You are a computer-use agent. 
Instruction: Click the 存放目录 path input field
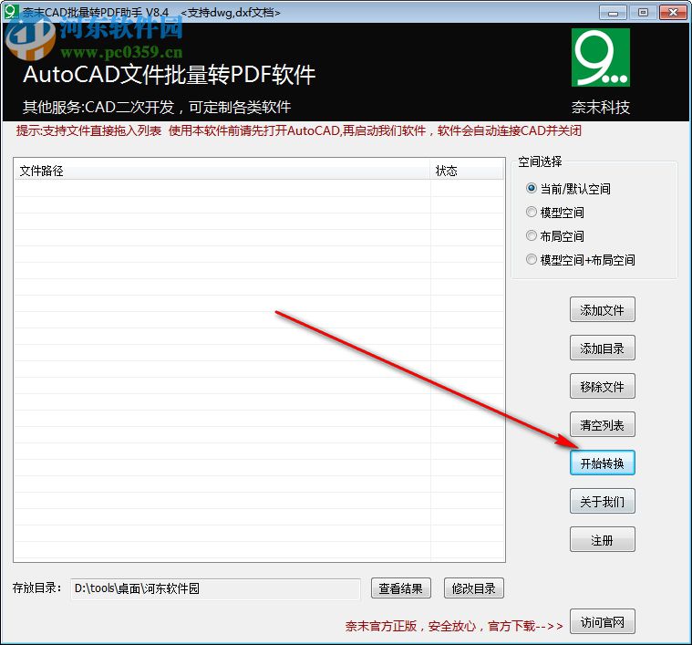(x=215, y=589)
